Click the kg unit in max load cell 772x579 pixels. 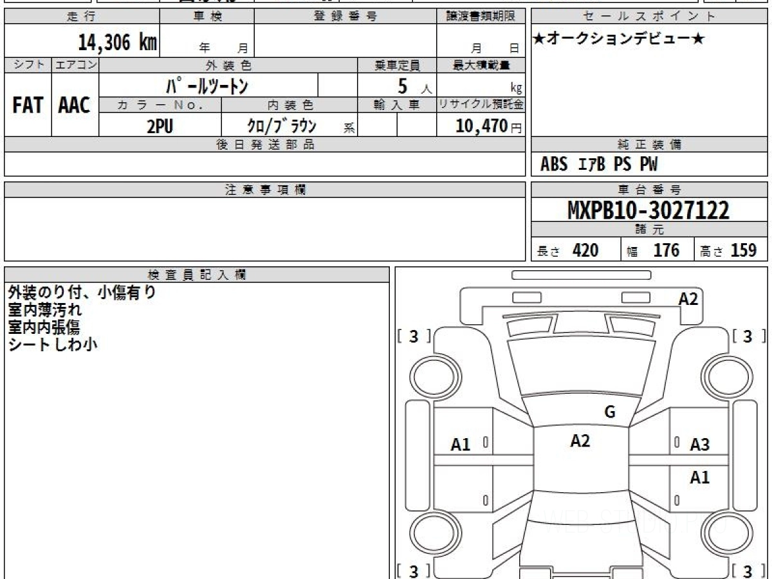pyautogui.click(x=515, y=89)
